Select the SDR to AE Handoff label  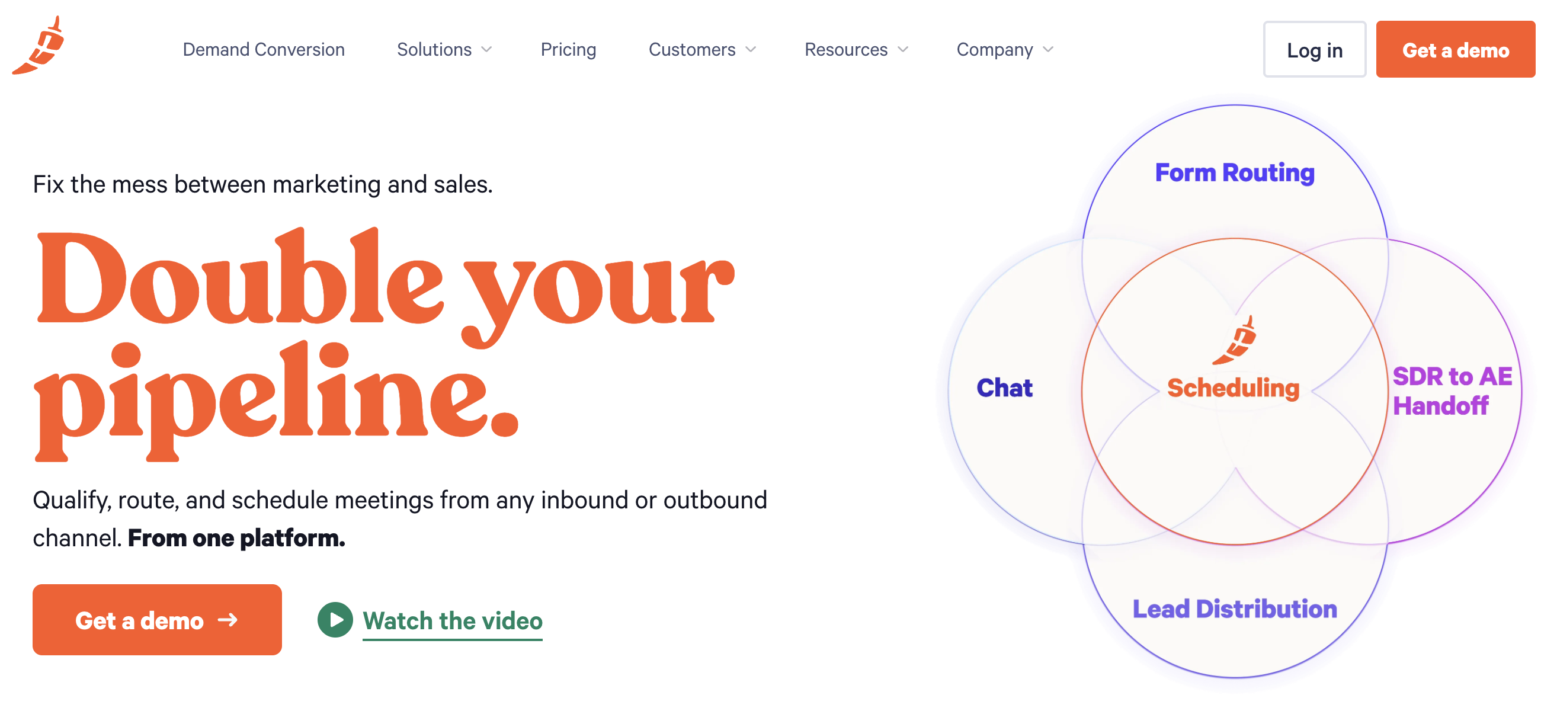click(1450, 390)
